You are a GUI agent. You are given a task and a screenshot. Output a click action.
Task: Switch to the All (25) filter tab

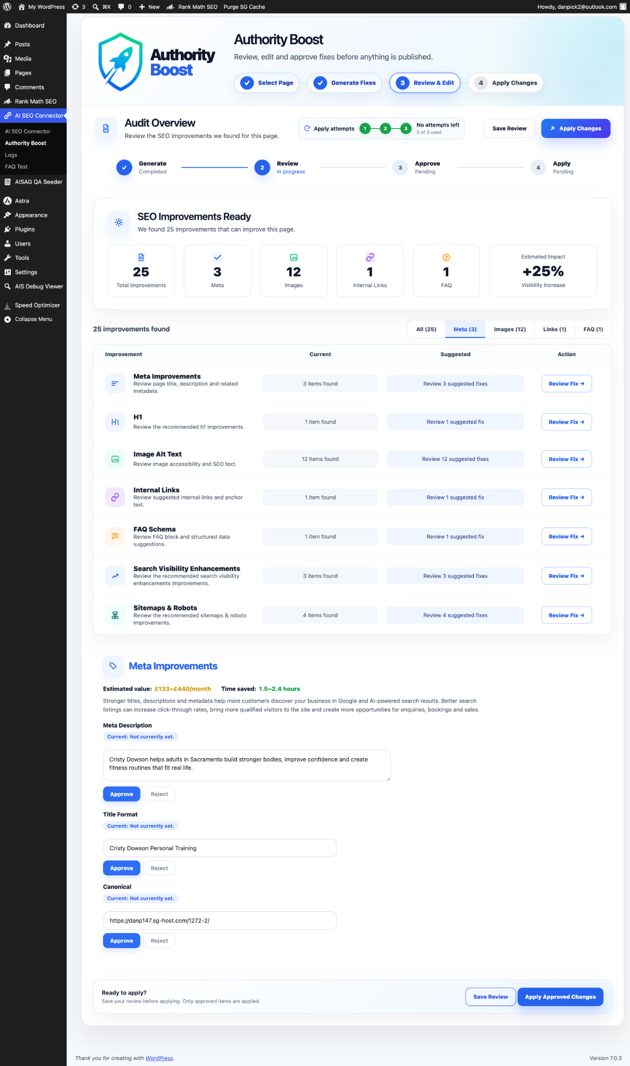coord(426,329)
